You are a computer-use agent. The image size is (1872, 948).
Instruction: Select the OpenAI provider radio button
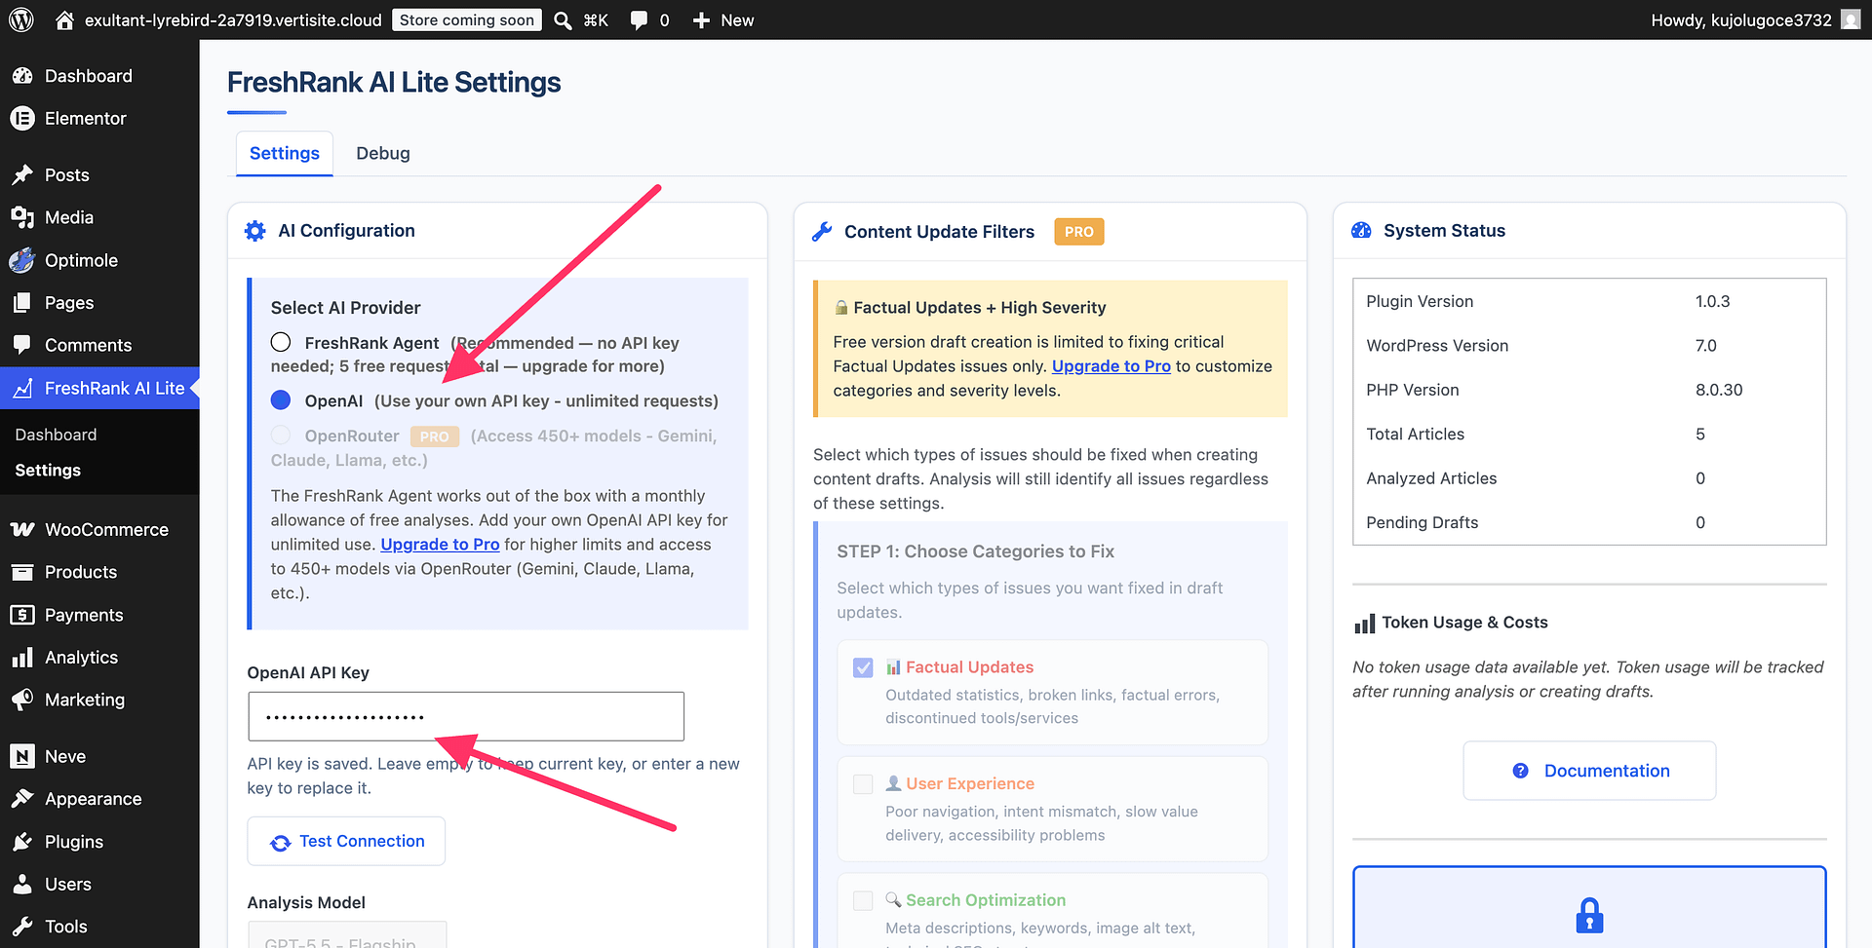tap(281, 399)
